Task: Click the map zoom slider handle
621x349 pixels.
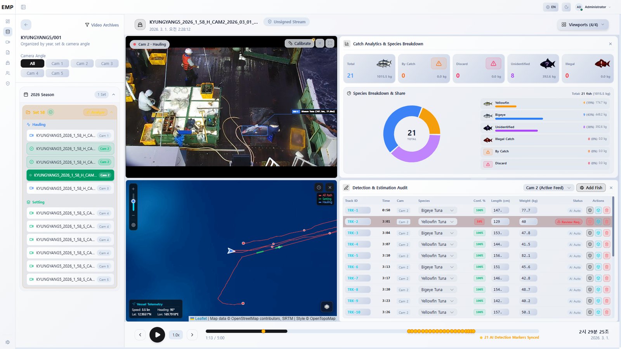Action: point(133,201)
